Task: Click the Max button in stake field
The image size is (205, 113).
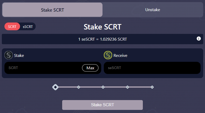Action: tap(90, 68)
